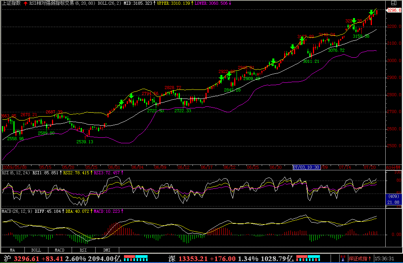Viewport: 403px width, 263px height.
Task: Click the 2500.0 price axis label
Action: click(394, 146)
